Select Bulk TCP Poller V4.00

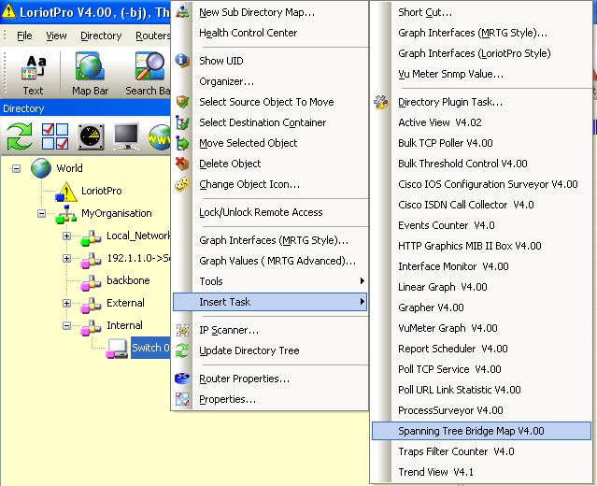pyautogui.click(x=481, y=143)
